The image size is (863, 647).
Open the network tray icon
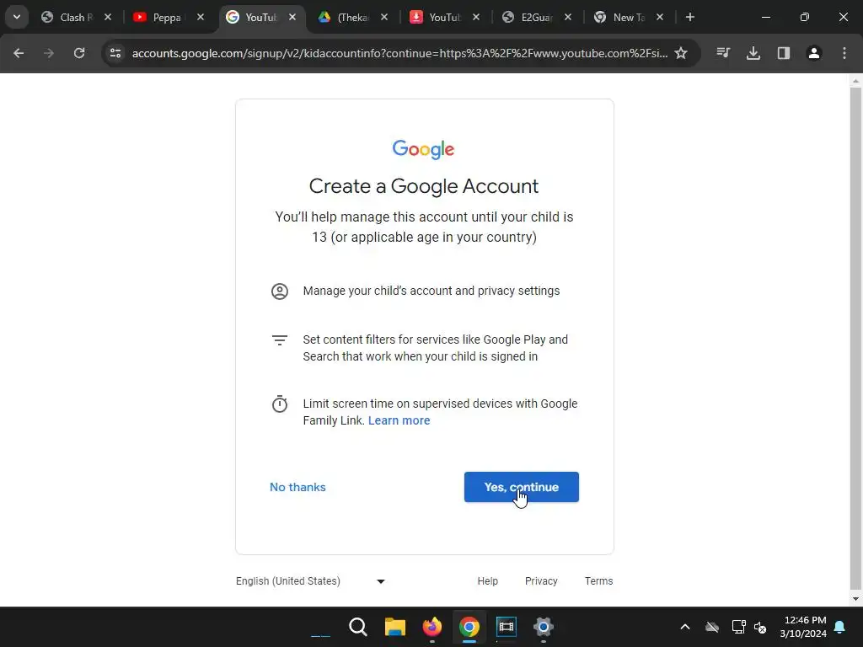point(738,627)
